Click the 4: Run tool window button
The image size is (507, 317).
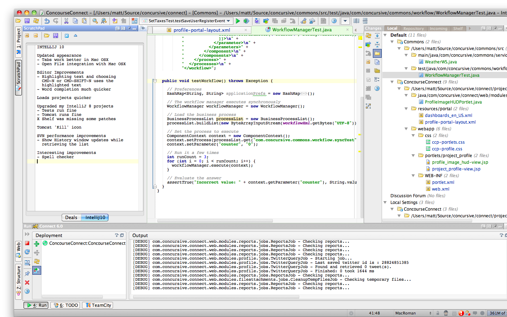[37, 305]
